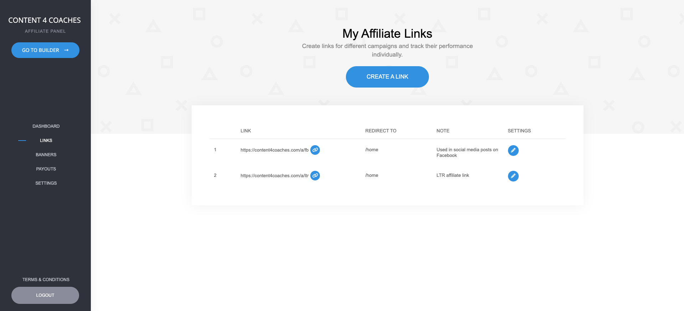Edit the Facebook link with pencil icon
Screen dimensions: 684x311
tap(513, 151)
